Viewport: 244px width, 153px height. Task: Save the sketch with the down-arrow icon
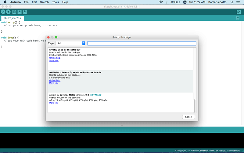point(25,12)
